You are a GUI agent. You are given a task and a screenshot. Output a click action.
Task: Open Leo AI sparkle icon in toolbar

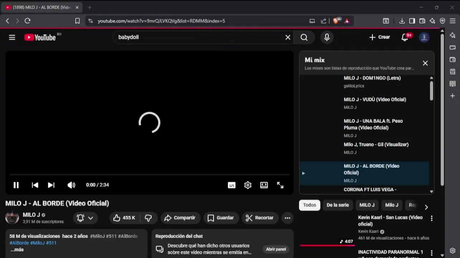point(432,21)
